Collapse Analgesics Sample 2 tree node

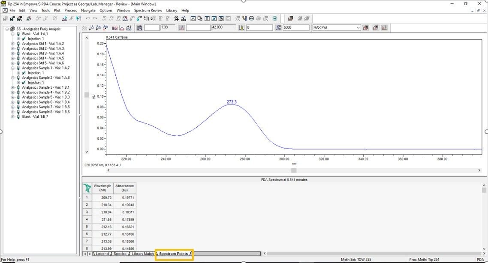13,78
